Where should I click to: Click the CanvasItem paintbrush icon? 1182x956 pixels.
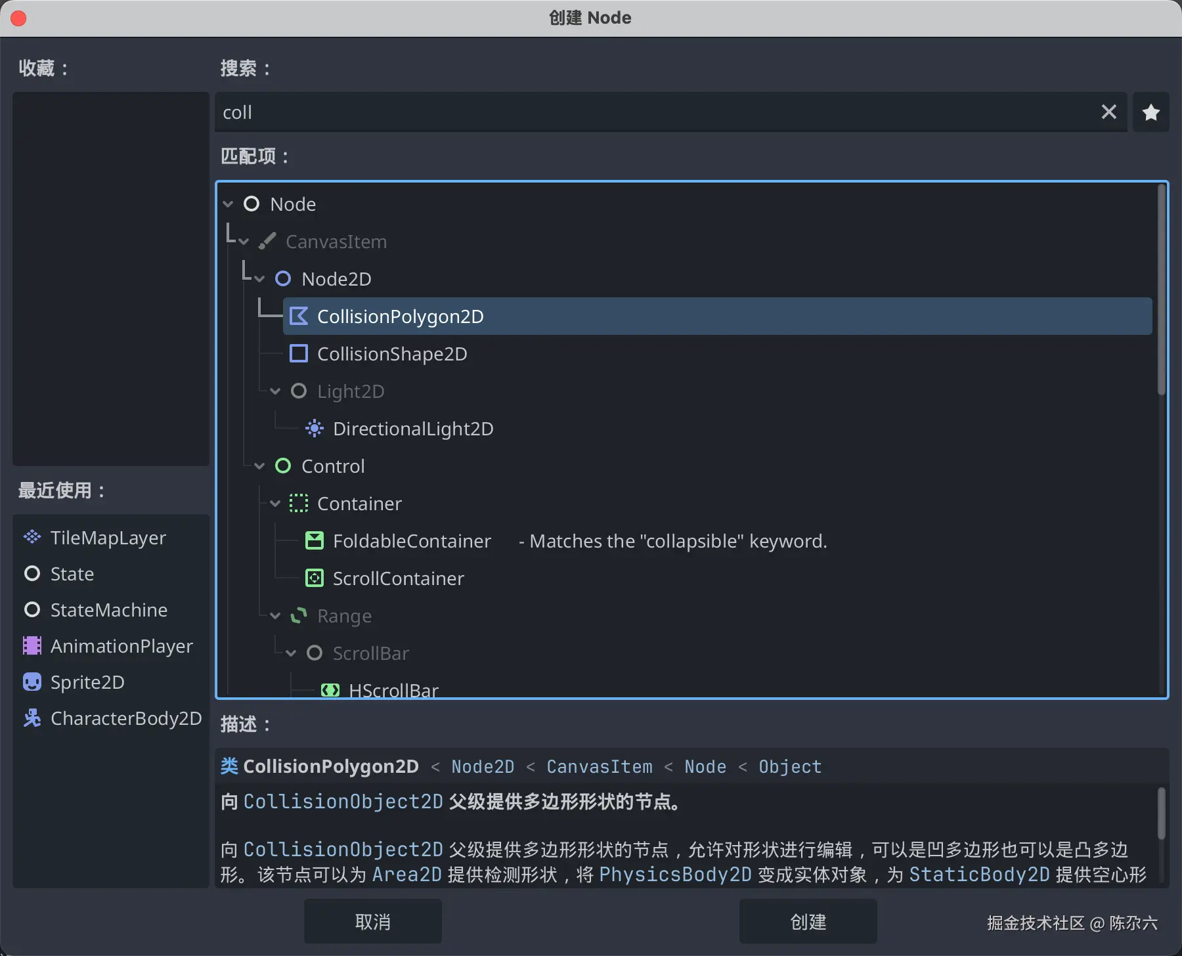[267, 242]
